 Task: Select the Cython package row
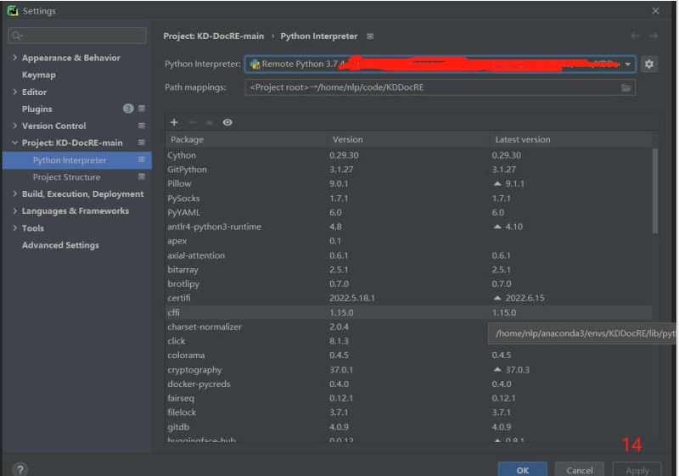click(409, 155)
